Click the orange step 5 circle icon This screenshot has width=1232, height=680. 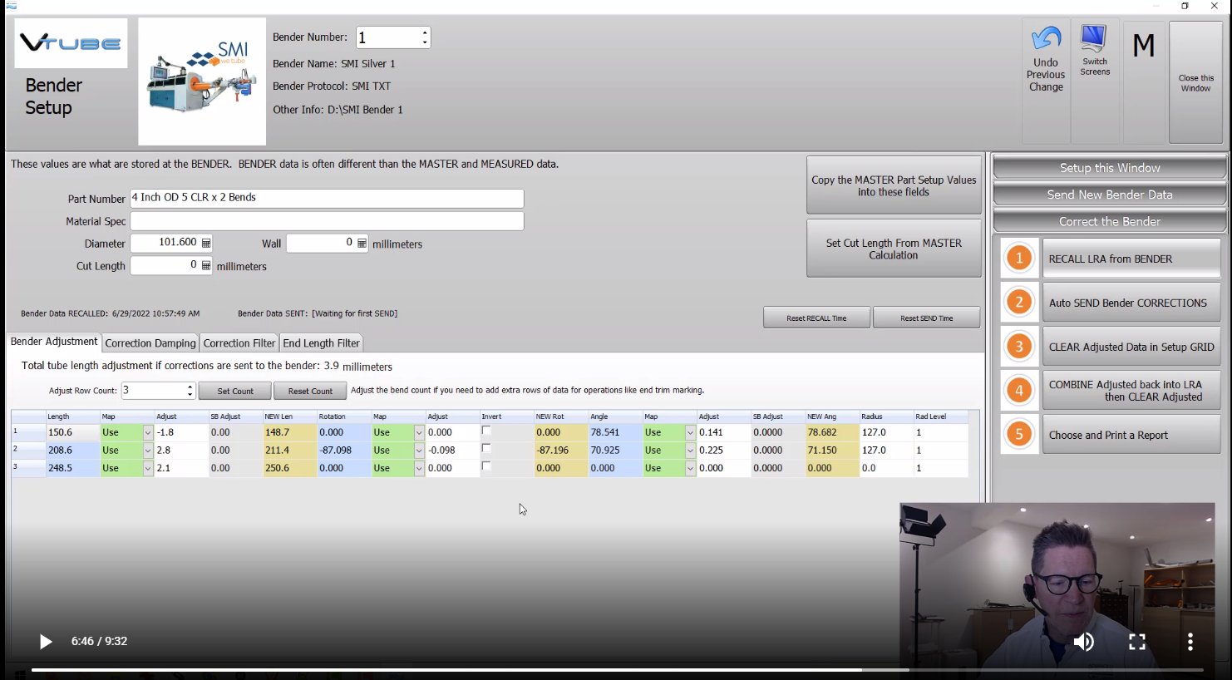pos(1019,434)
